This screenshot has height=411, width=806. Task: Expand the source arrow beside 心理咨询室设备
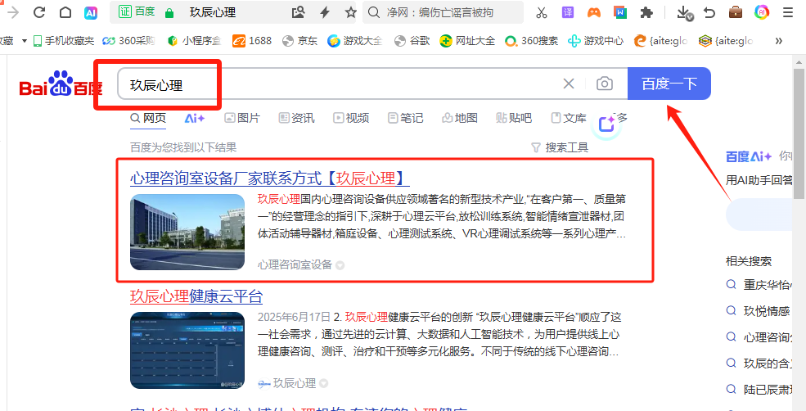(x=340, y=265)
